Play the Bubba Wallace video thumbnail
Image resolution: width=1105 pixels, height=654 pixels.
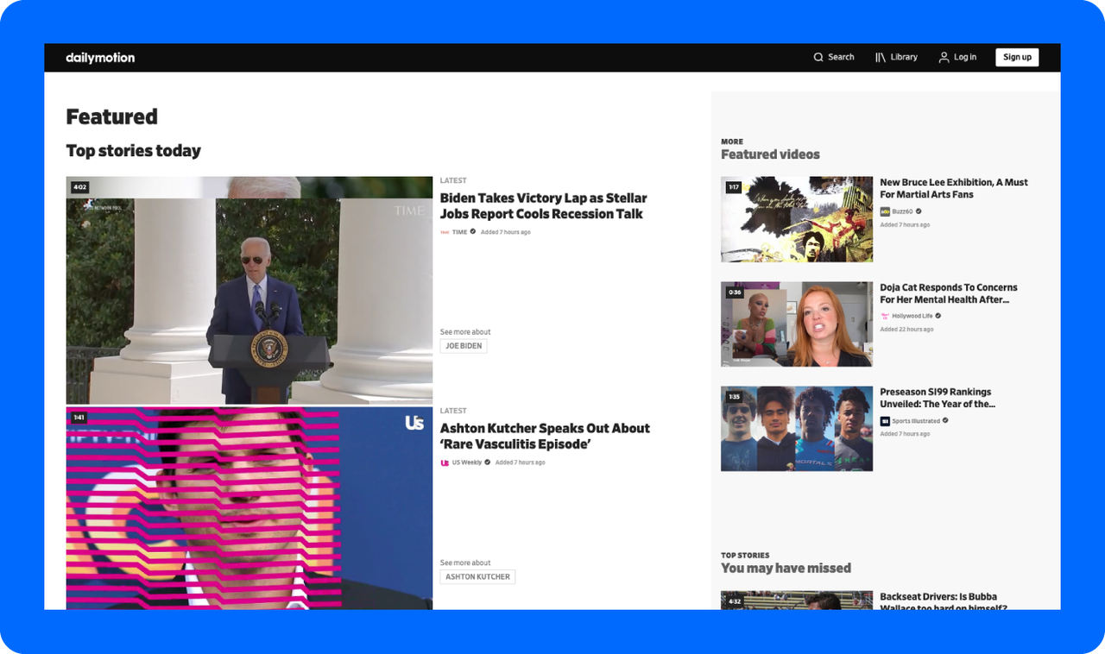(x=796, y=601)
